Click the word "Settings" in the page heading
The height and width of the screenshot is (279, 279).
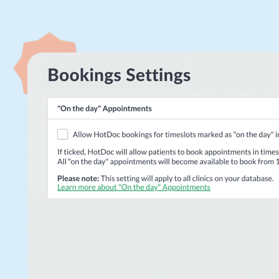(158, 75)
